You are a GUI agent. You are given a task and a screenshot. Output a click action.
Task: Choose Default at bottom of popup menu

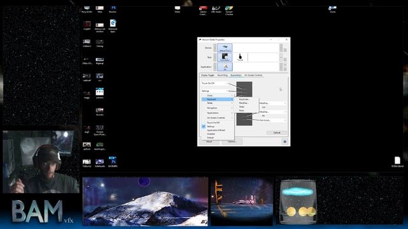(x=218, y=137)
